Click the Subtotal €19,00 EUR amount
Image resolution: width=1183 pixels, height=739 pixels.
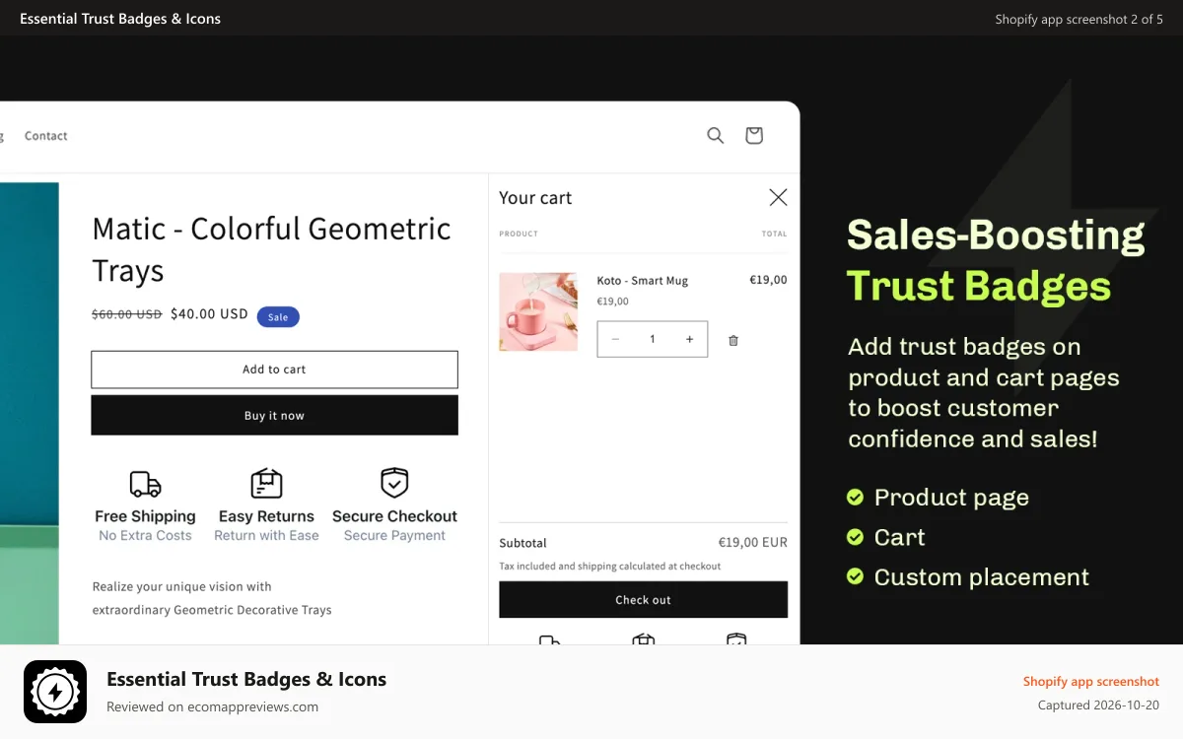pyautogui.click(x=752, y=543)
